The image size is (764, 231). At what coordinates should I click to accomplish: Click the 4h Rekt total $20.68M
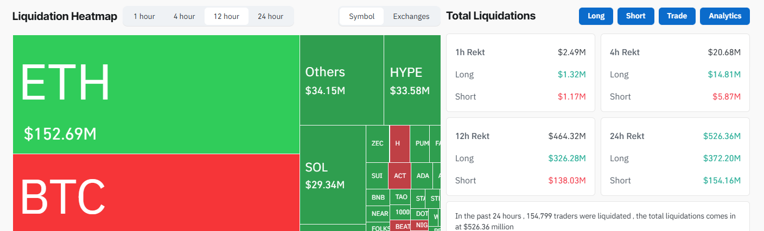[724, 52]
